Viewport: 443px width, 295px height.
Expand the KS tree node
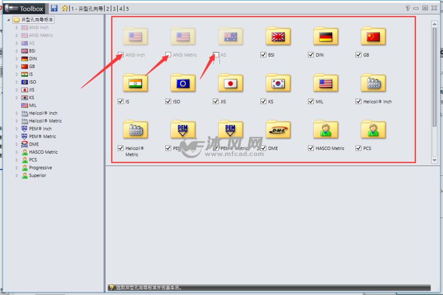click(17, 98)
